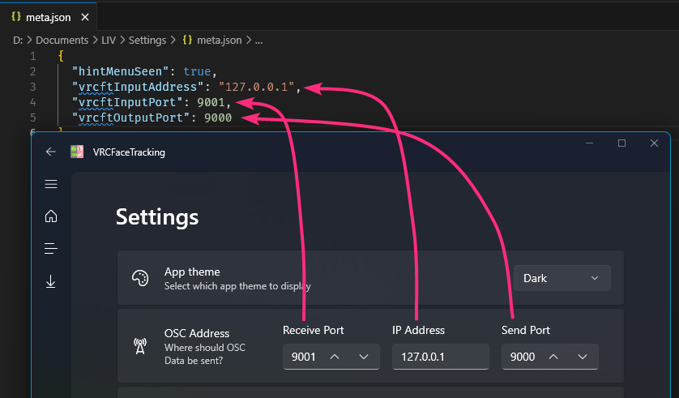Close the VRCFaceTracking window
679x398 pixels.
[x=654, y=143]
